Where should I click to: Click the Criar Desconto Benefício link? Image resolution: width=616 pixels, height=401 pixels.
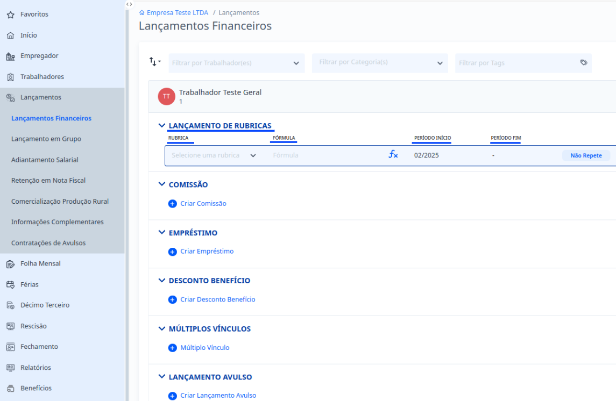coord(218,299)
